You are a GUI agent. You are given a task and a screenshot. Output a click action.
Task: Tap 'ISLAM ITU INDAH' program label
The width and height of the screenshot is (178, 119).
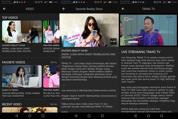pyautogui.click(x=10, y=90)
